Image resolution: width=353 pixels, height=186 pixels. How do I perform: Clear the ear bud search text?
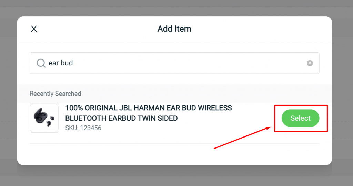[x=310, y=63]
